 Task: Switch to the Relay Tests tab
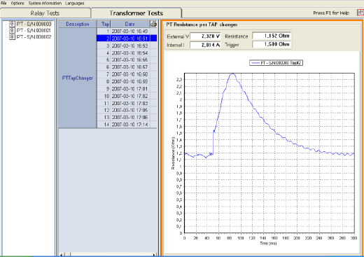45,13
